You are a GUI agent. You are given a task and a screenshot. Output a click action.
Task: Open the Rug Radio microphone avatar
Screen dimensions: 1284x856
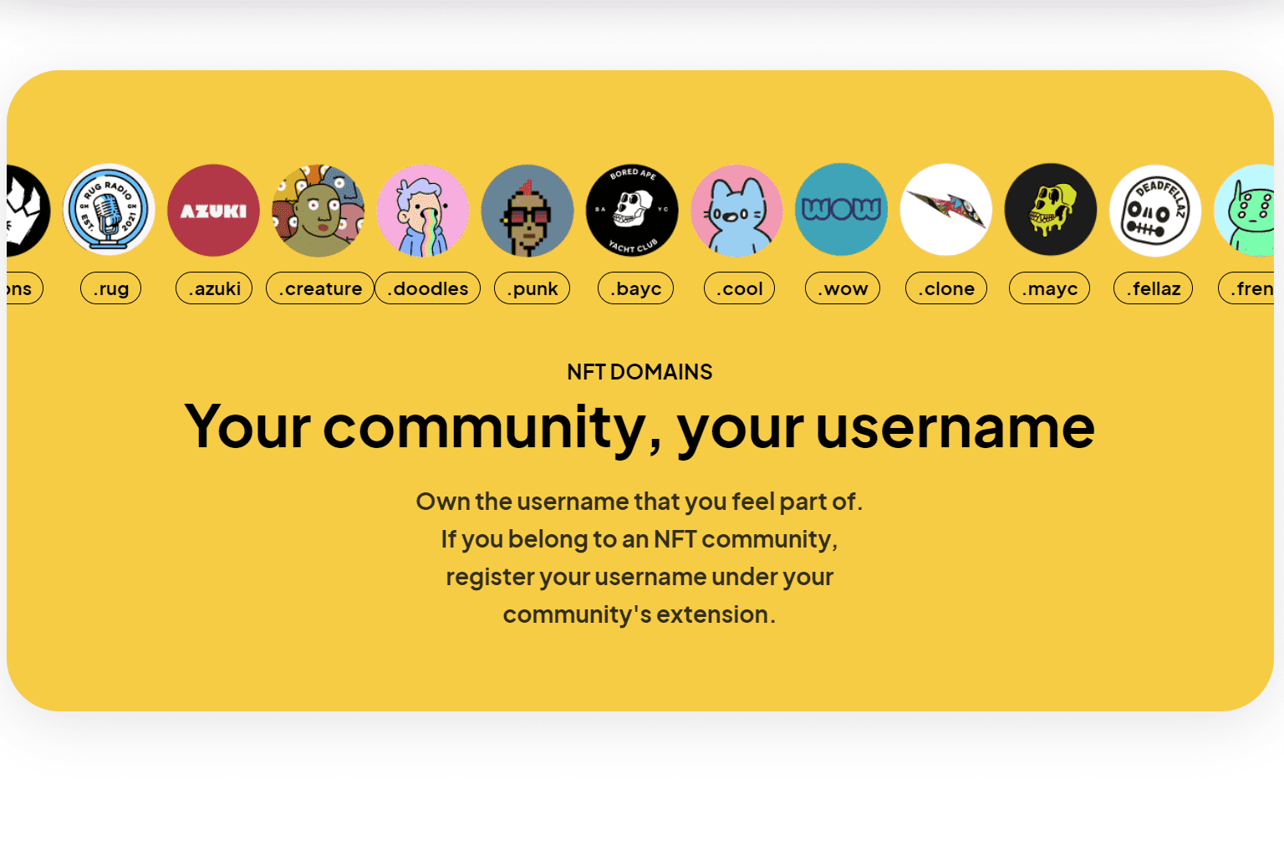110,210
